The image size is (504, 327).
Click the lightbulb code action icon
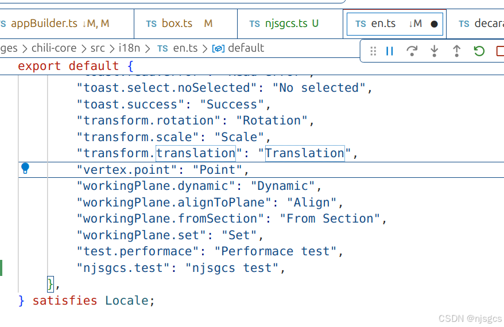(25, 169)
